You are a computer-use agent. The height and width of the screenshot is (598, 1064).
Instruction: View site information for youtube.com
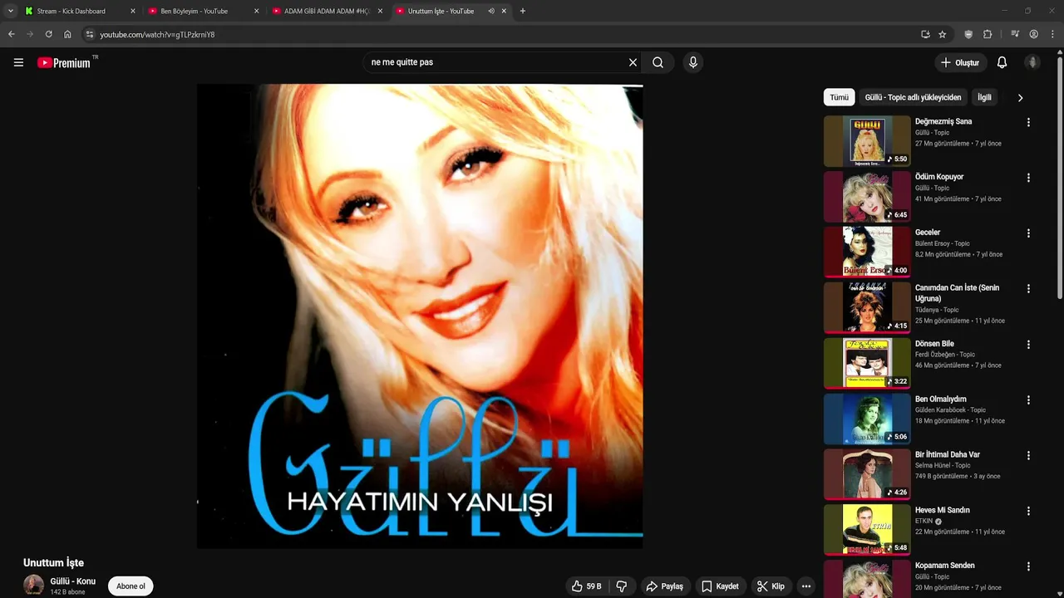(90, 34)
